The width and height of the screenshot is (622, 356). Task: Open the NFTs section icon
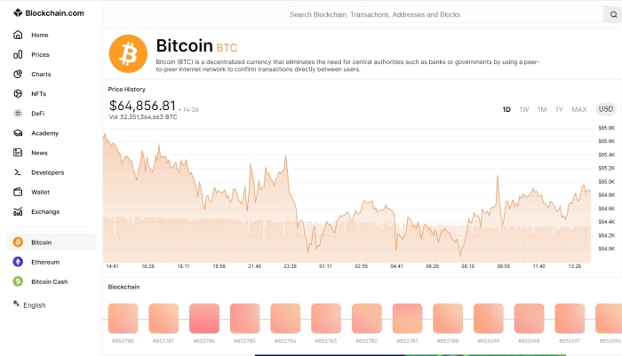(x=18, y=93)
